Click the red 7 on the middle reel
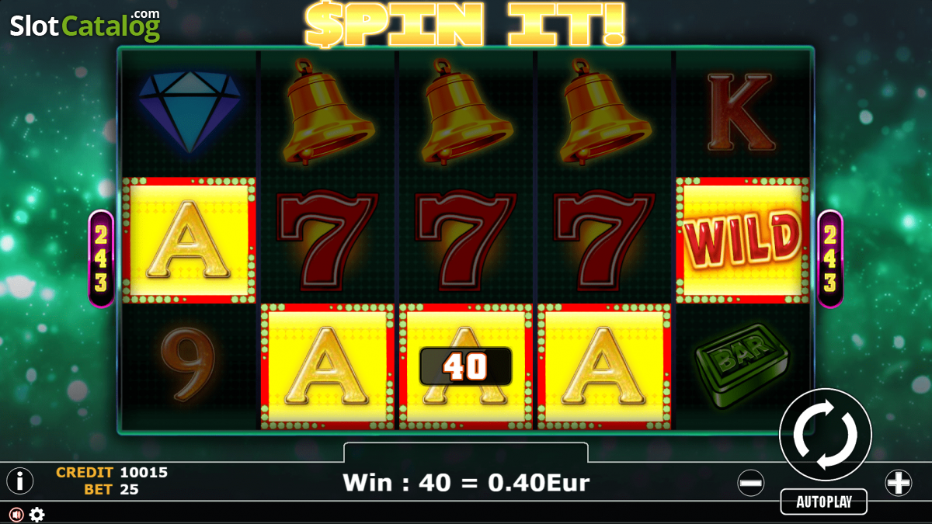This screenshot has height=524, width=932. click(x=465, y=240)
